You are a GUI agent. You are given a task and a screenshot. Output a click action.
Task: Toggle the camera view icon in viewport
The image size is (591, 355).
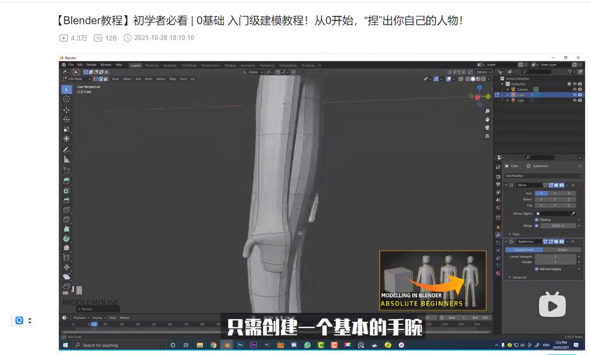487,127
